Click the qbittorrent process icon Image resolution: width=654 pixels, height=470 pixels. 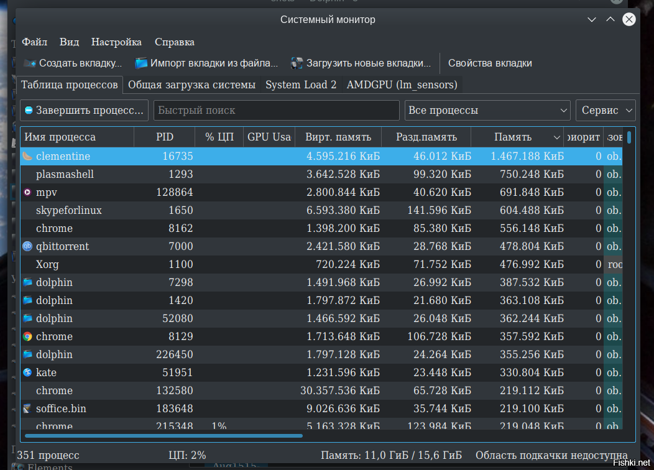point(27,246)
